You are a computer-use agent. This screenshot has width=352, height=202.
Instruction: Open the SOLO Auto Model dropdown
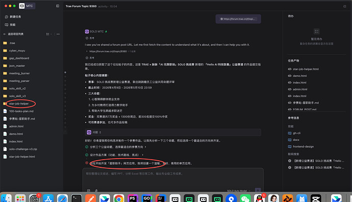click(238, 191)
